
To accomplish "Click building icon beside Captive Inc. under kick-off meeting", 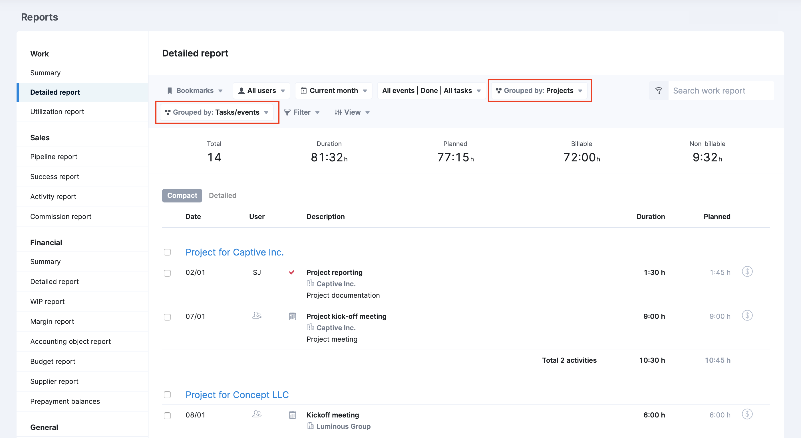I will pyautogui.click(x=310, y=327).
